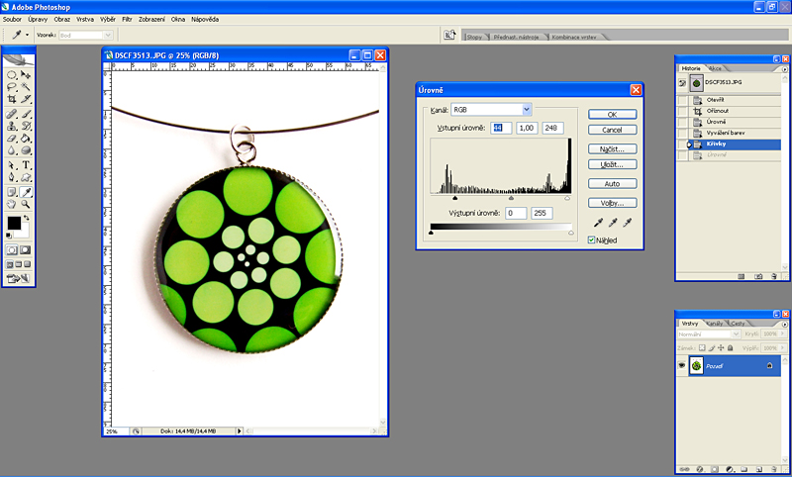This screenshot has width=792, height=477.
Task: Click the Auto button in Úrovně
Action: 611,183
